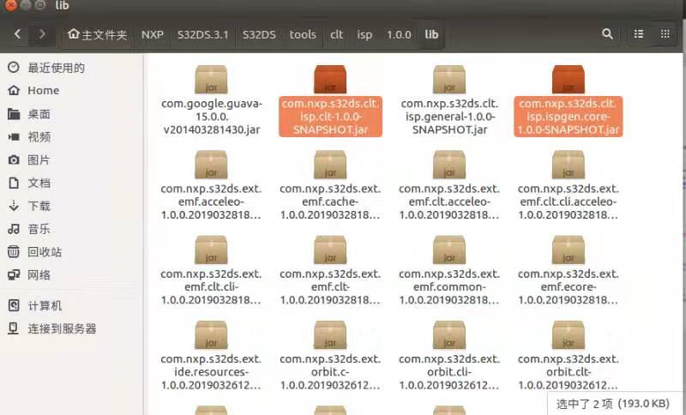
Task: Click the window close button
Action: (x=11, y=5)
